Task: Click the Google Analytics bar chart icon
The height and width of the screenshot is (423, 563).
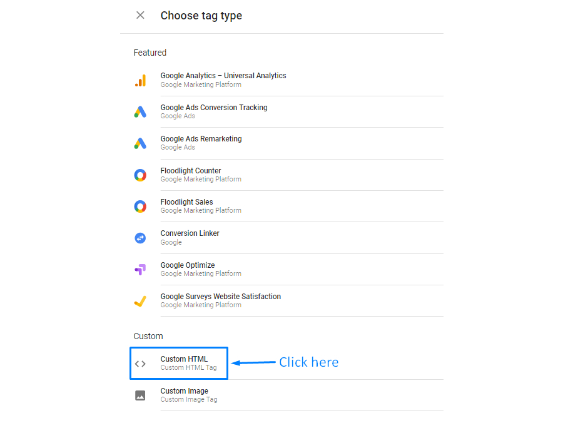Action: (x=140, y=81)
